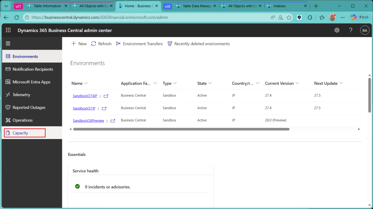Open SandboxV28Preview external link icon
373x209 pixels.
(x=113, y=121)
